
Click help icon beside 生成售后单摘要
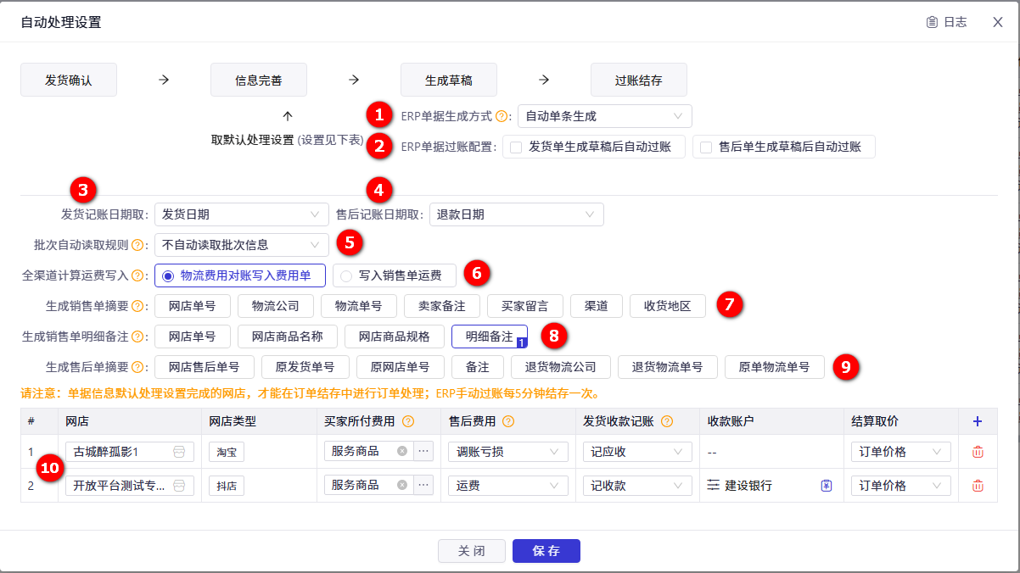coord(137,367)
